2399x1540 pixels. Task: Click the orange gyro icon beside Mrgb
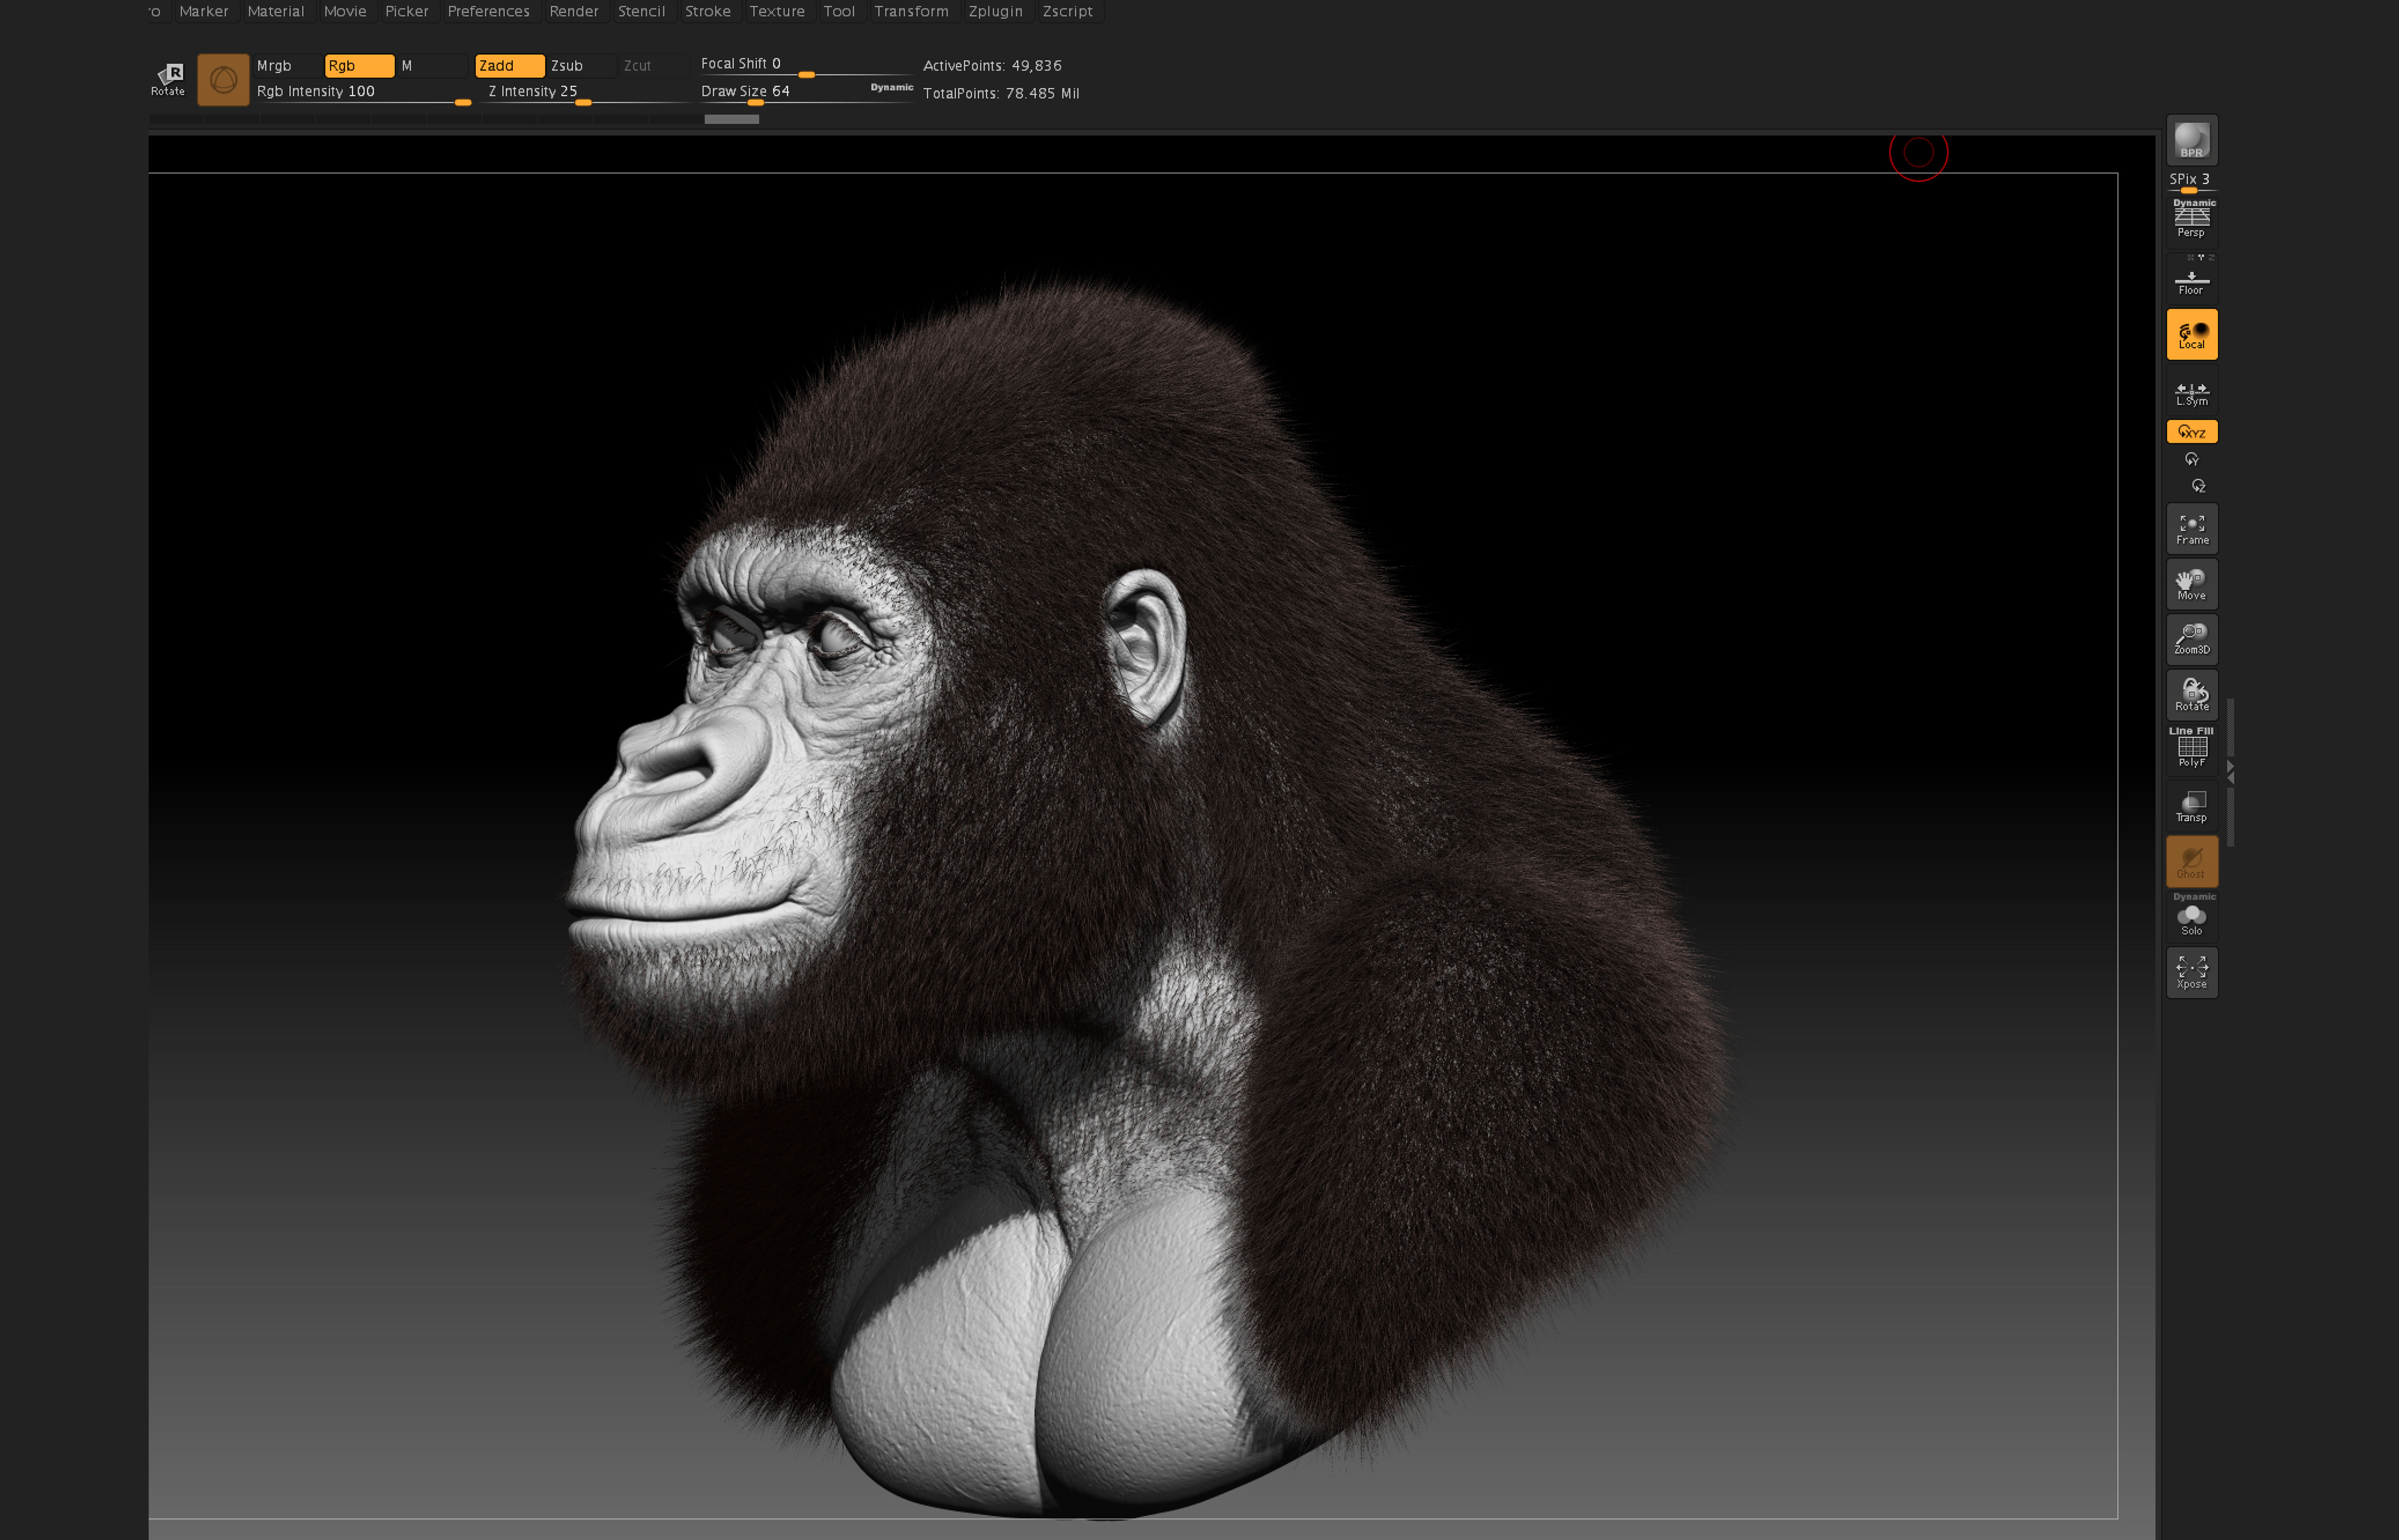tap(223, 80)
